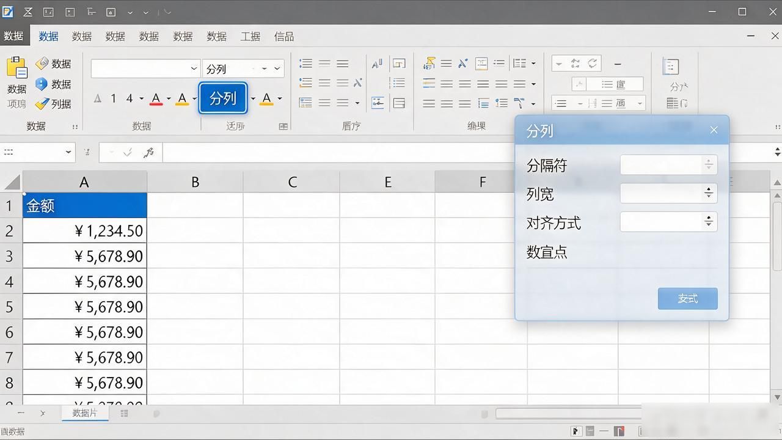Click the yellow diamond tag icon in the ribbon
This screenshot has height=440, width=782.
(42, 64)
